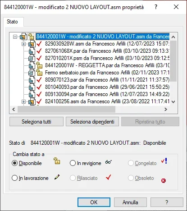The width and height of the screenshot is (187, 211).
Task: Click the tree's horizontal scrollbar thumb
Action: tap(66, 109)
